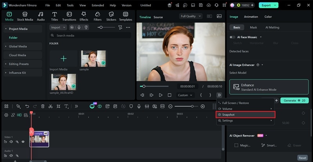Toggle the timeline link icon

click(13, 115)
